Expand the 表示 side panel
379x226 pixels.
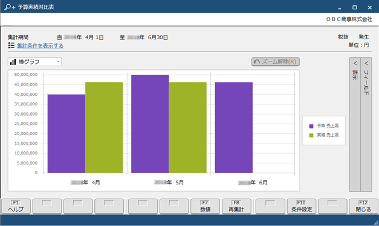355,124
